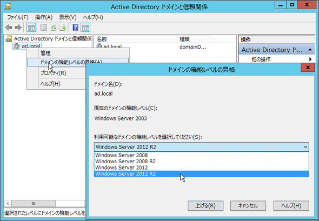The image size is (319, 221).
Task: Toggle the Action pane toolbar icon
Action: (85, 28)
